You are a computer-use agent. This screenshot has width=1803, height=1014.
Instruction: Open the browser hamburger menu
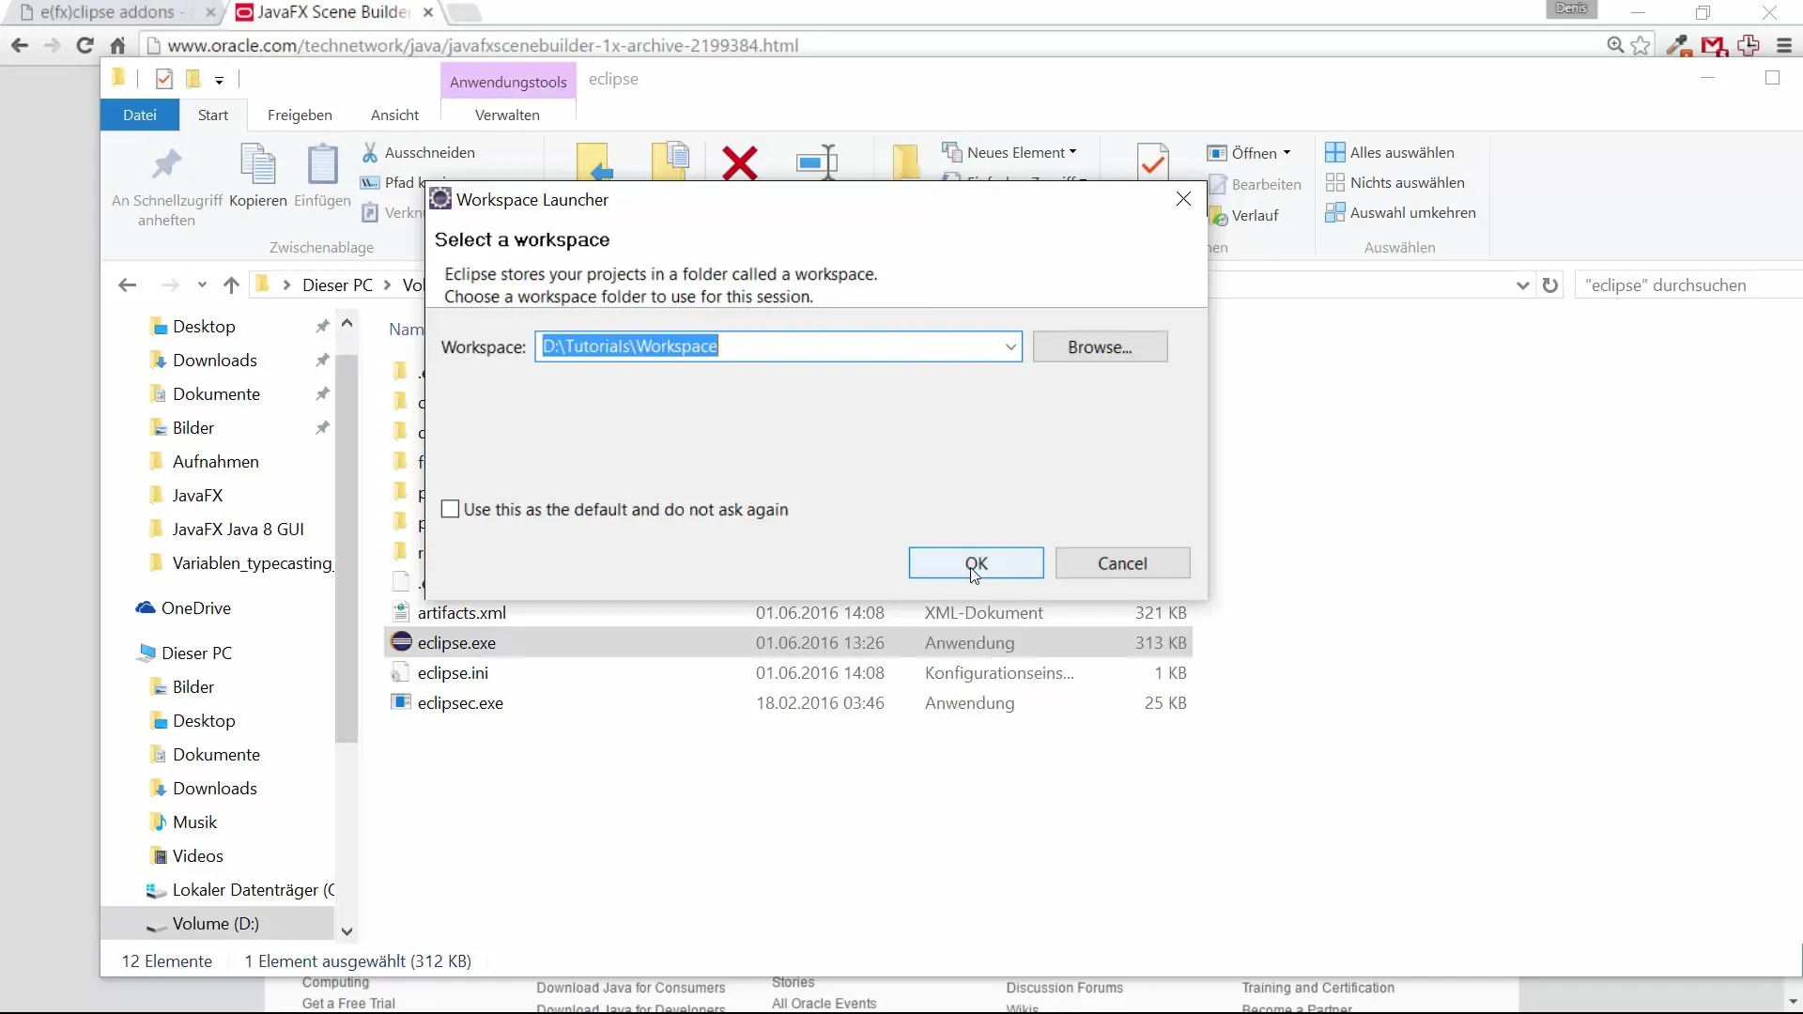[x=1784, y=44]
